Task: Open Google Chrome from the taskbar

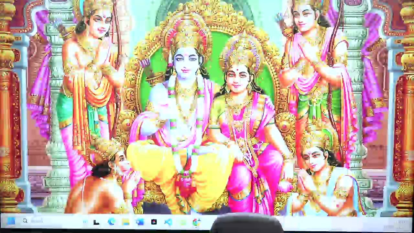Action: [197, 222]
